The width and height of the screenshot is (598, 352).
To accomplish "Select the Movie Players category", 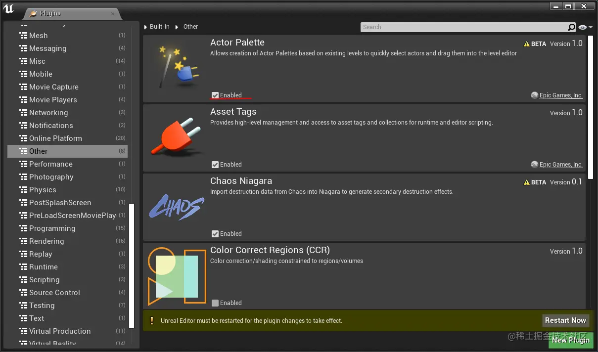I will click(x=67, y=100).
